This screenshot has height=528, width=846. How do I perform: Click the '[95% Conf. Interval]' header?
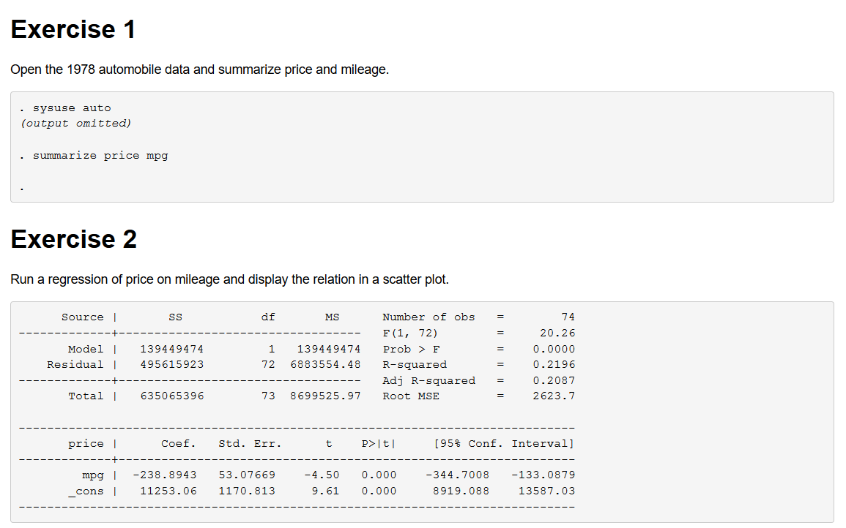(x=504, y=444)
